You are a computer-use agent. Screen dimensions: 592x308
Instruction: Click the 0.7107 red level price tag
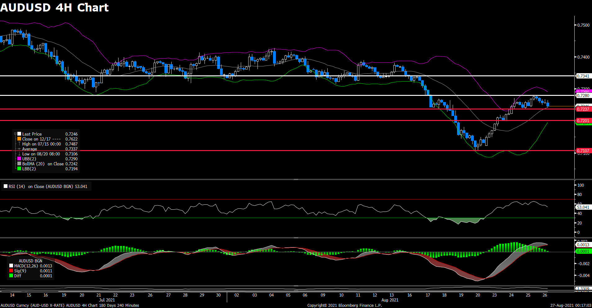pos(583,151)
